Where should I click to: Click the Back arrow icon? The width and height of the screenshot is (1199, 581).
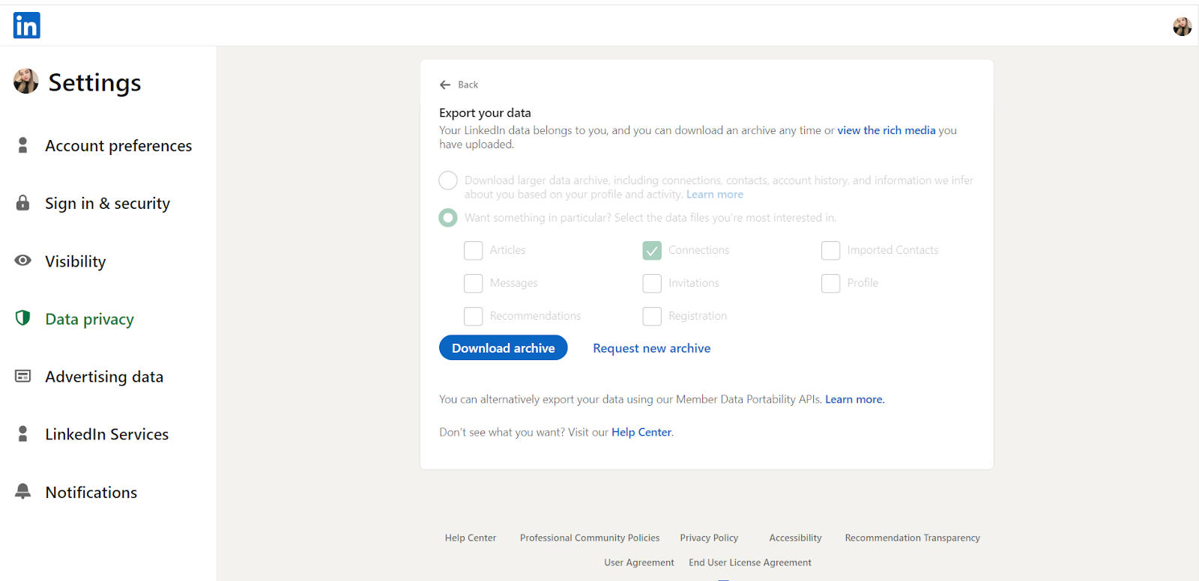tap(445, 85)
